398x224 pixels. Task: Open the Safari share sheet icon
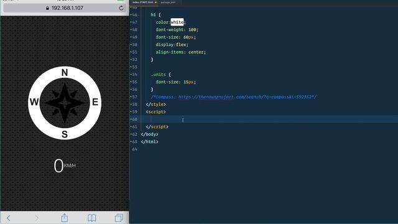[x=65, y=217]
